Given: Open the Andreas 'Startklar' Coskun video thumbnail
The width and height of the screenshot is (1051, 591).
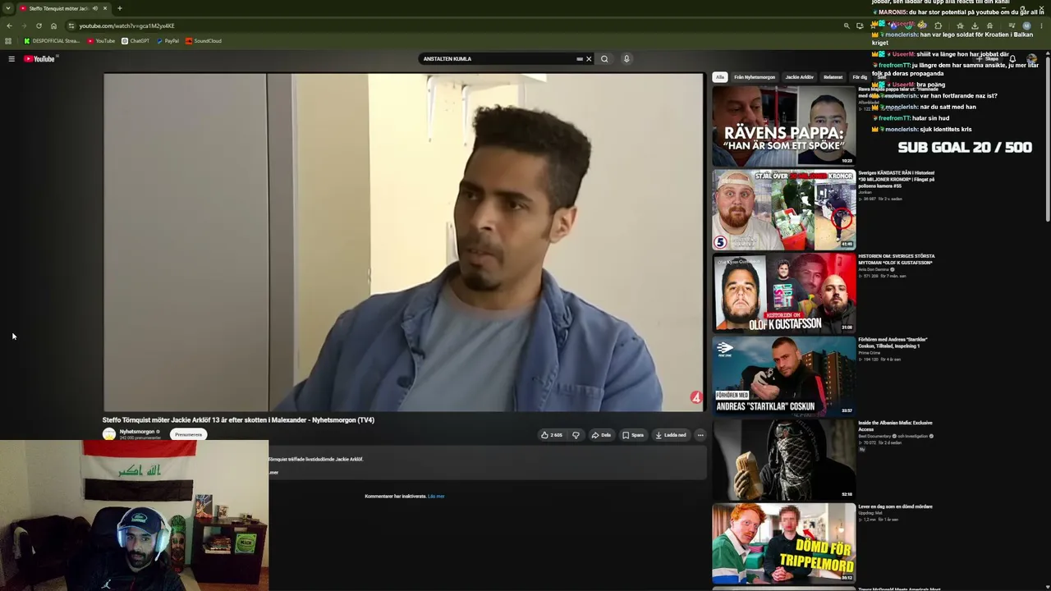Looking at the screenshot, I should point(784,377).
